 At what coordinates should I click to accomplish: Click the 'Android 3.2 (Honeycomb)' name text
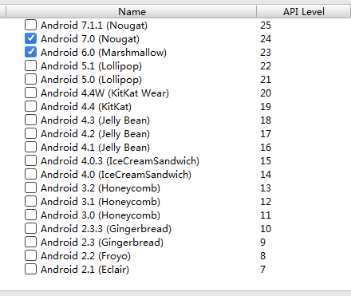101,188
